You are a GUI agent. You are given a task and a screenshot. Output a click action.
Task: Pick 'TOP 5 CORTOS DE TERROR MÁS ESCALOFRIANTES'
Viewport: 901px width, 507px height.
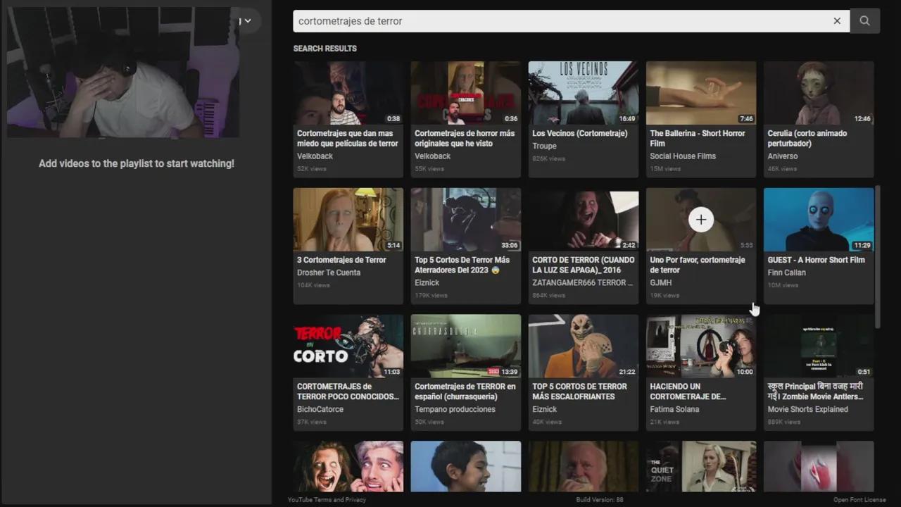(584, 346)
